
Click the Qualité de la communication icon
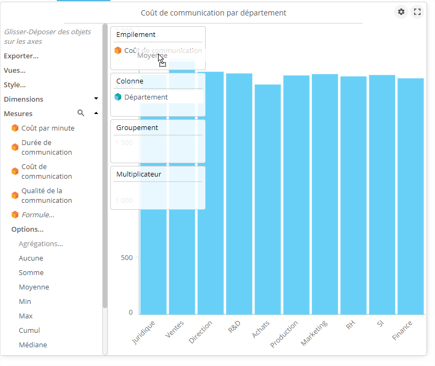click(x=15, y=195)
